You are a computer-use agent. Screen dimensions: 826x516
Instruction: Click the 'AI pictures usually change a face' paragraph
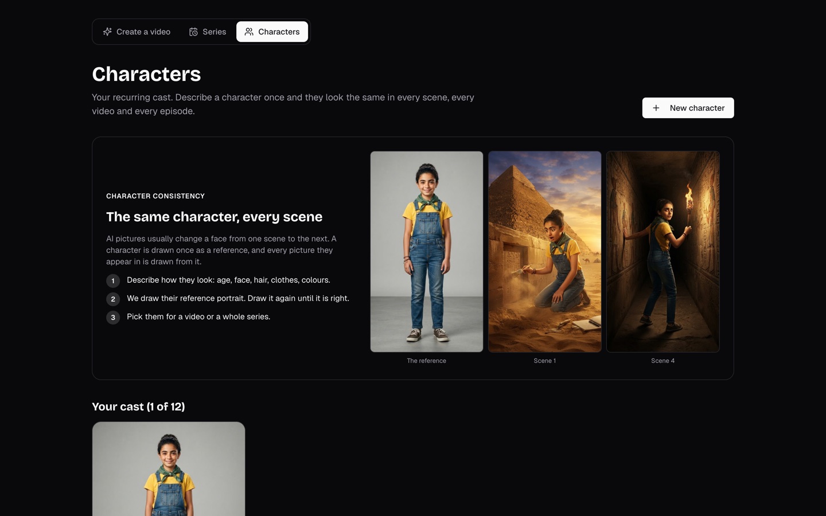coord(221,250)
